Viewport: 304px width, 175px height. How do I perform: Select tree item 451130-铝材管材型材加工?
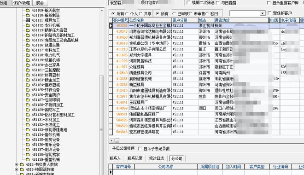(x=53, y=115)
